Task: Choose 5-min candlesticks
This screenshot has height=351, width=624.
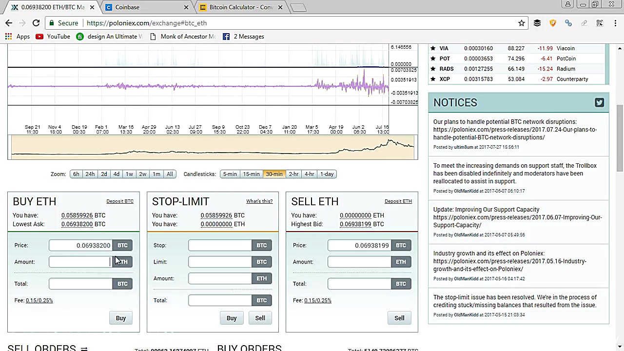Action: click(230, 174)
